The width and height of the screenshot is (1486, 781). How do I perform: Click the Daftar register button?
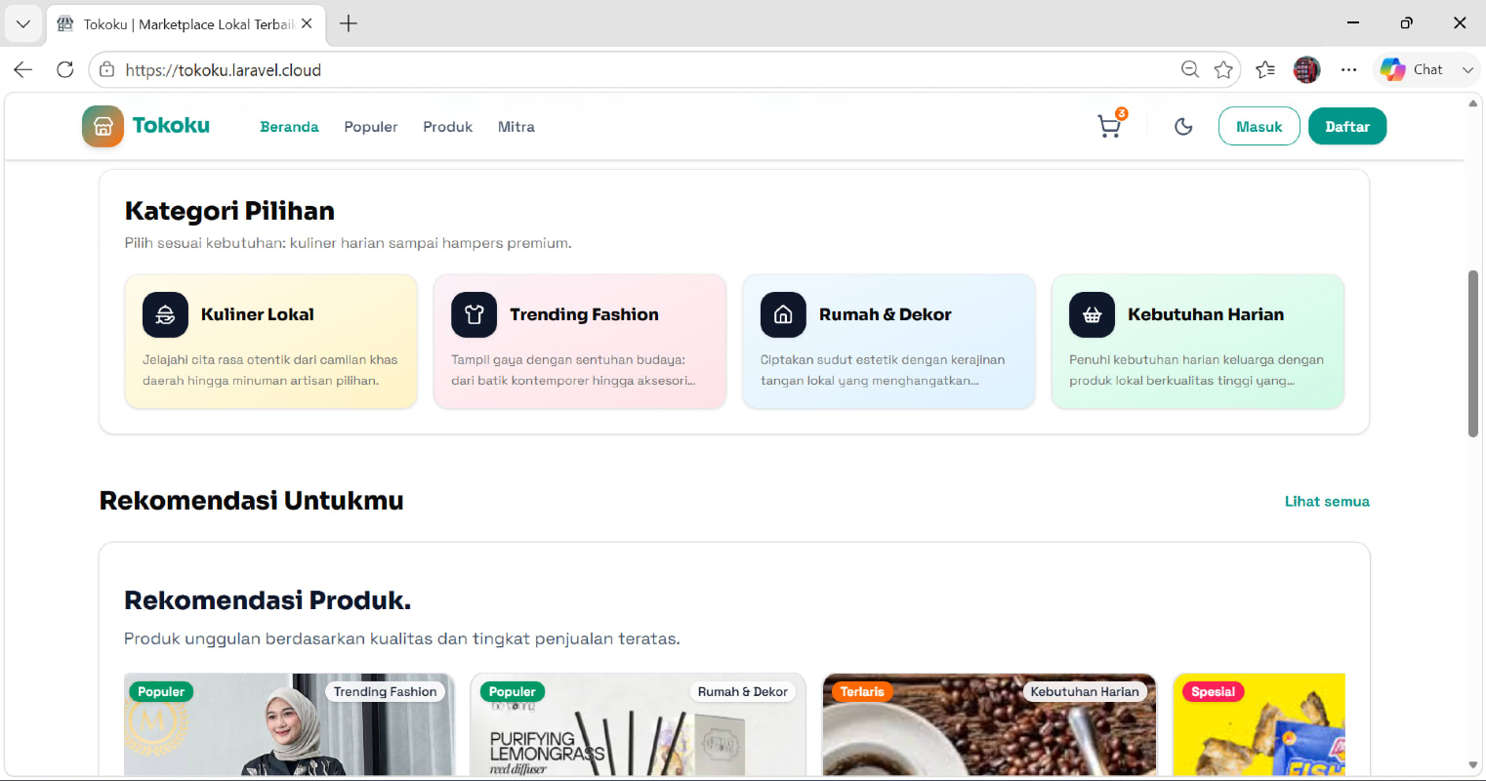coord(1347,126)
